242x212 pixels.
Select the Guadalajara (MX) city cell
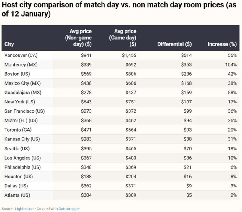coord(23,93)
